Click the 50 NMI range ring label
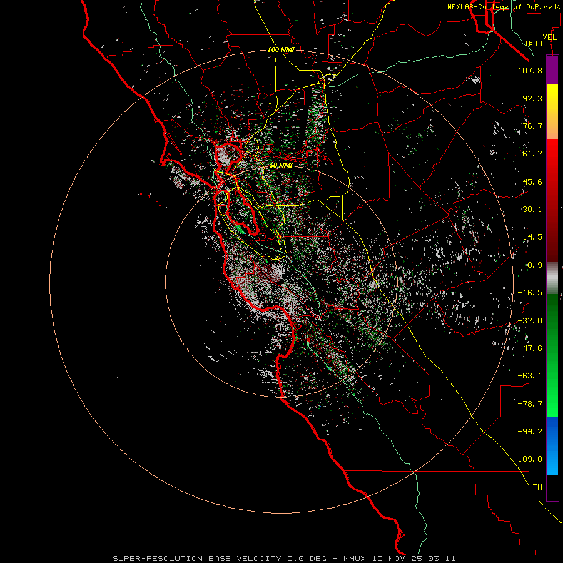The height and width of the screenshot is (563, 563). (x=281, y=165)
